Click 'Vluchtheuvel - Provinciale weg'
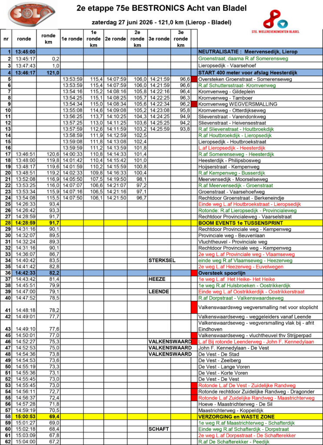This screenshot has width=323, height=445. click(233, 242)
